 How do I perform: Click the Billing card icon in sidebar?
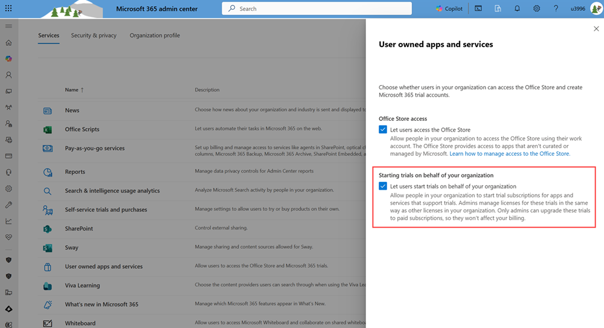click(x=8, y=156)
